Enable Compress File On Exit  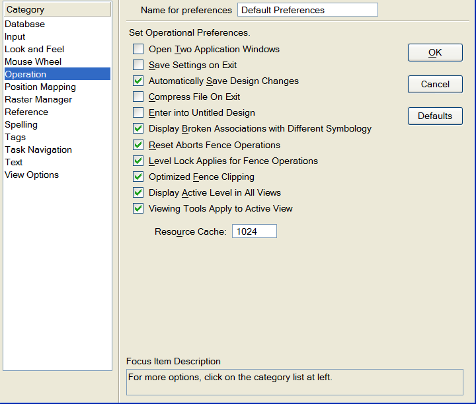click(x=138, y=97)
